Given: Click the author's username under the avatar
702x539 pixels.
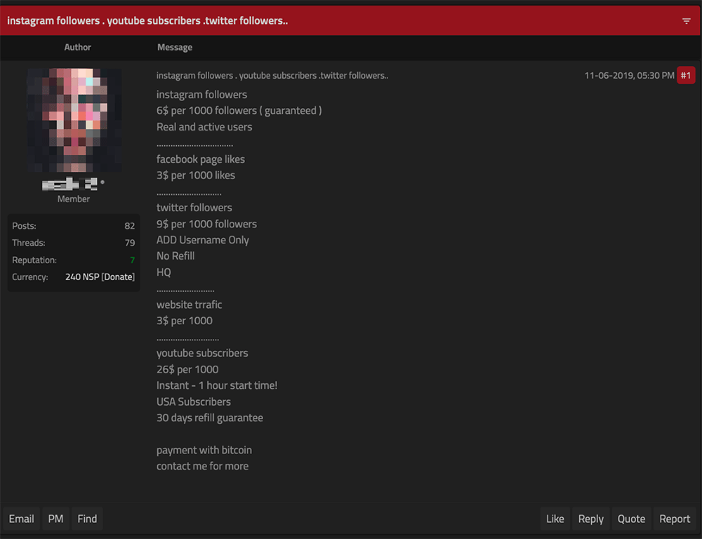Looking at the screenshot, I should (70, 185).
